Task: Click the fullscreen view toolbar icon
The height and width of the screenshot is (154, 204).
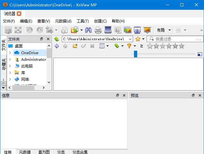Action: pyautogui.click(x=18, y=30)
